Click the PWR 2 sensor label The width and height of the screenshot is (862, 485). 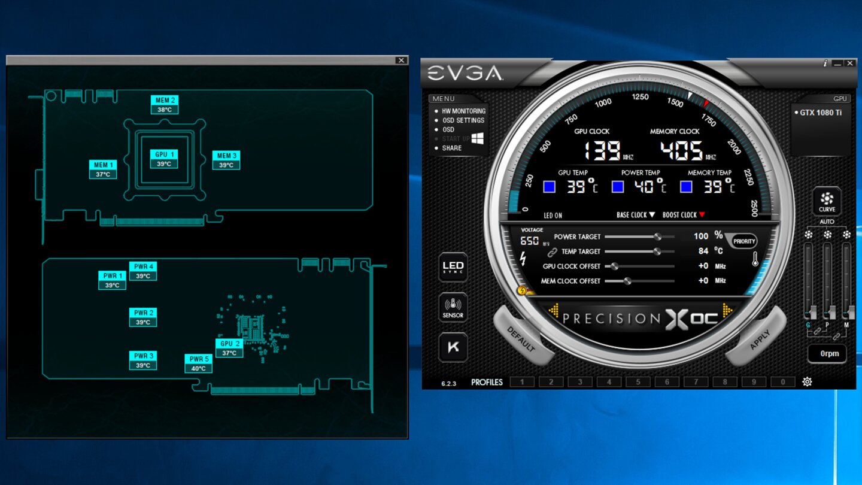143,317
